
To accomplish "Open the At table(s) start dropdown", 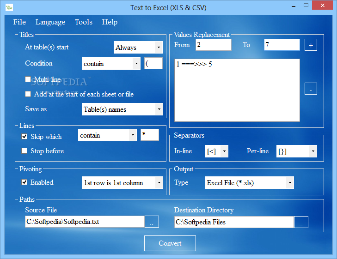I will (159, 47).
